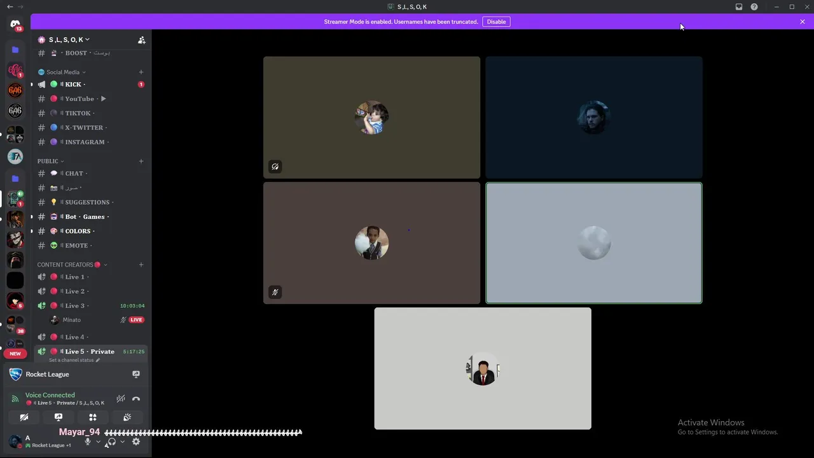Open the COLORS channel

point(90,231)
